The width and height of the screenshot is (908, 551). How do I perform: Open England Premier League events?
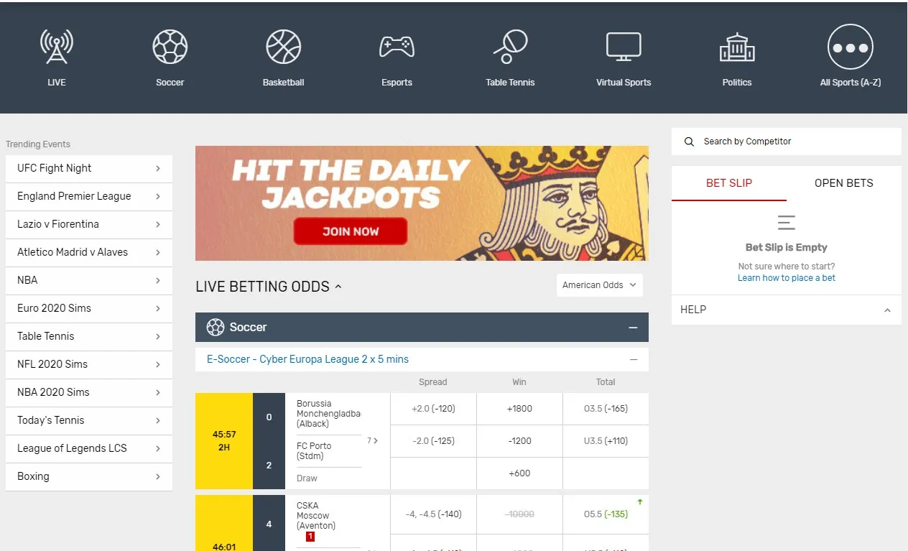click(x=89, y=196)
